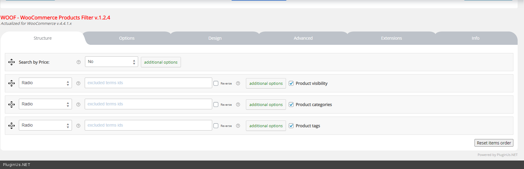Click the help icon after Reverse in Product categories row
The height and width of the screenshot is (169, 524).
(238, 104)
